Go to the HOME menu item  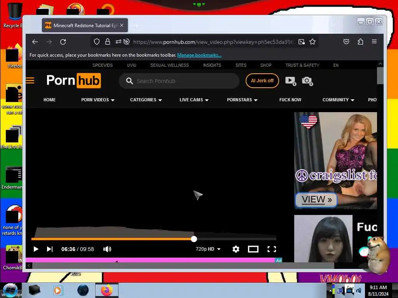[49, 100]
